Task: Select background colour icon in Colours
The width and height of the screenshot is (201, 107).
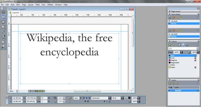Action: (x=187, y=45)
